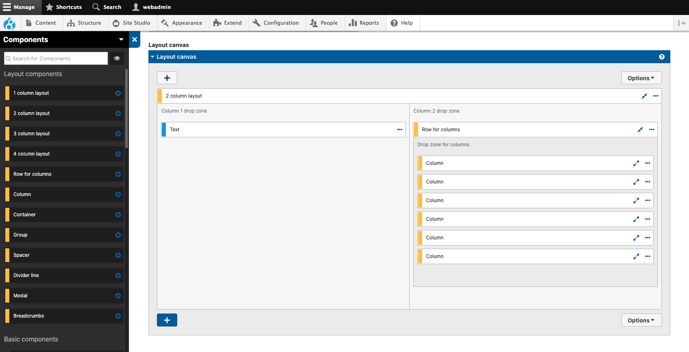Expand the fifth Column in the row

[636, 238]
